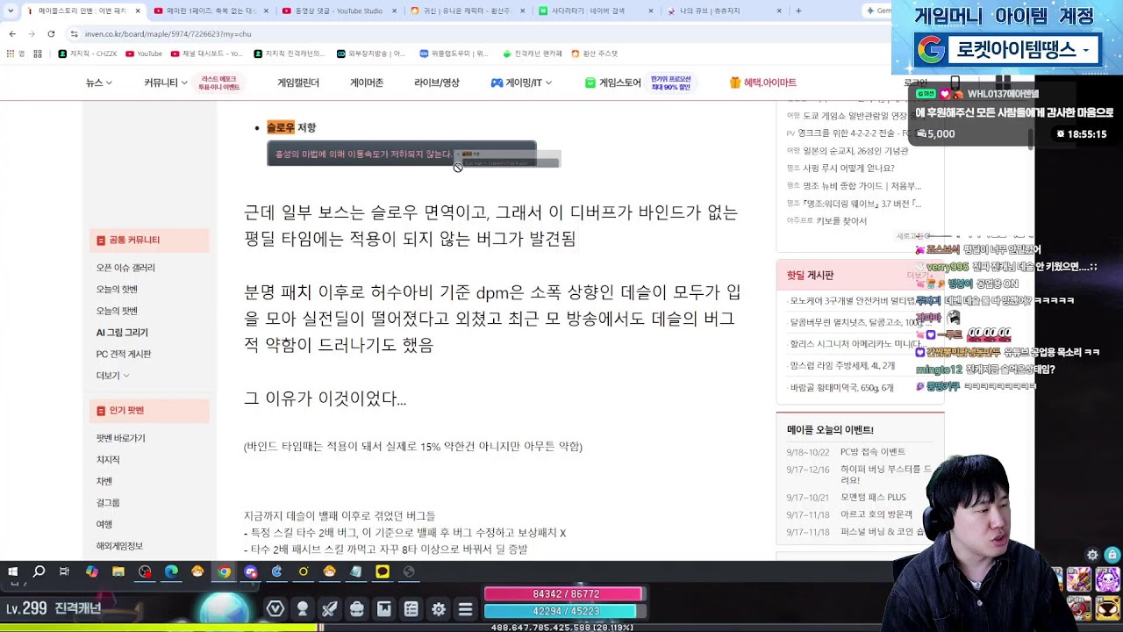1123x632 pixels.
Task: Open 팟벤 바로가기 sidebar link
Action: point(121,438)
